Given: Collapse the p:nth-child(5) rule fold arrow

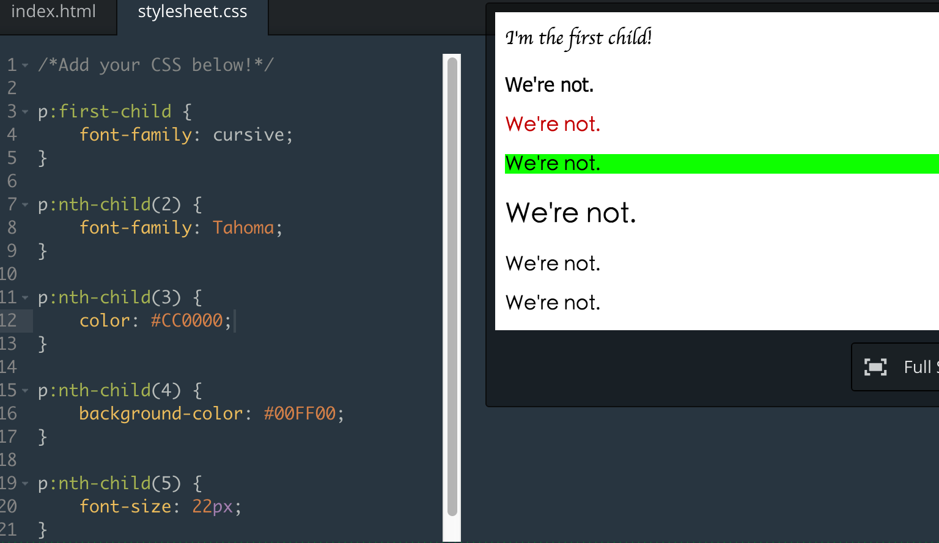Looking at the screenshot, I should click(x=25, y=483).
